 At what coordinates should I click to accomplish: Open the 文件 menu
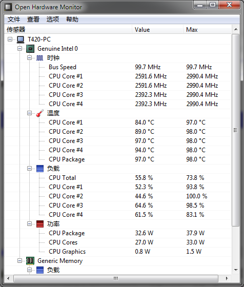pyautogui.click(x=14, y=19)
